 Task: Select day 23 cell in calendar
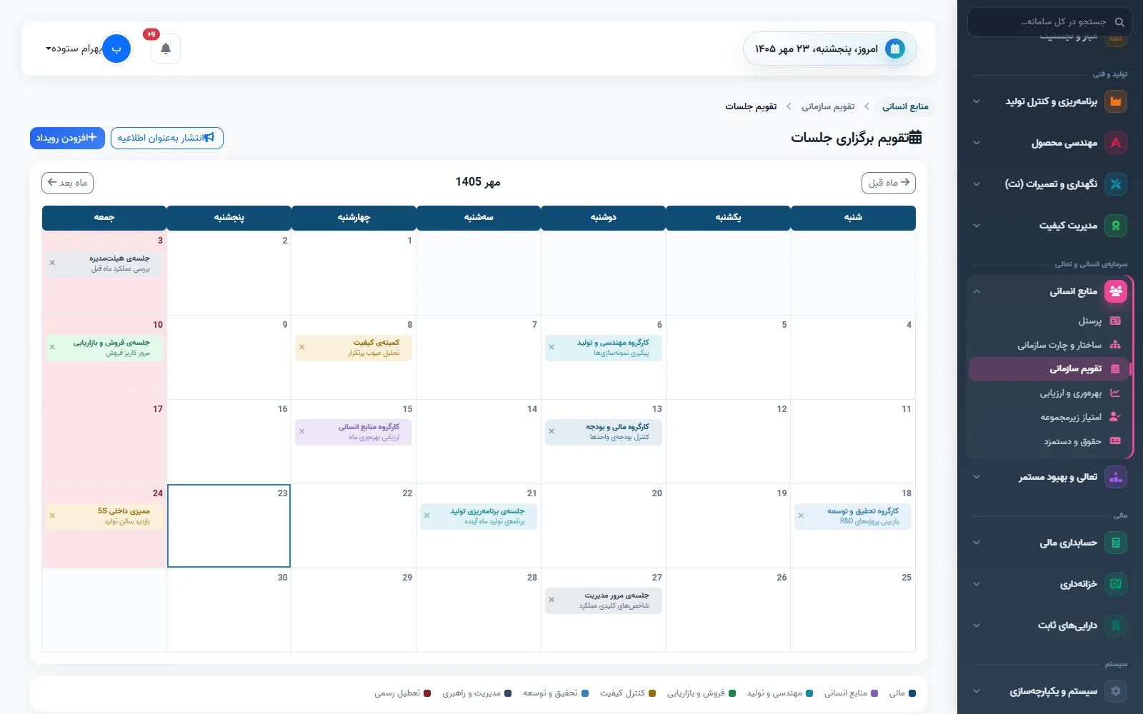(x=229, y=526)
